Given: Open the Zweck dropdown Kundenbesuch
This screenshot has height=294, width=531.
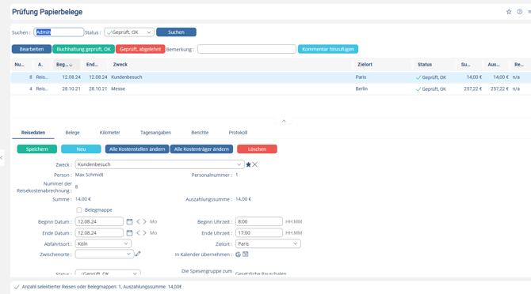Looking at the screenshot, I should 159,164.
